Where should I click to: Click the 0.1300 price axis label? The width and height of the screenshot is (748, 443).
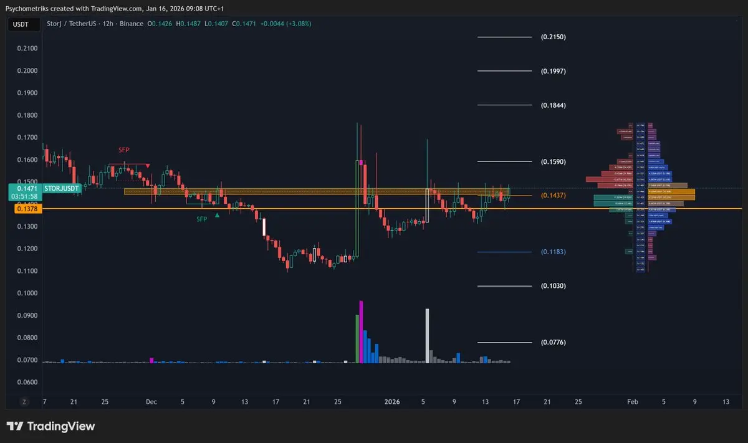(x=27, y=226)
